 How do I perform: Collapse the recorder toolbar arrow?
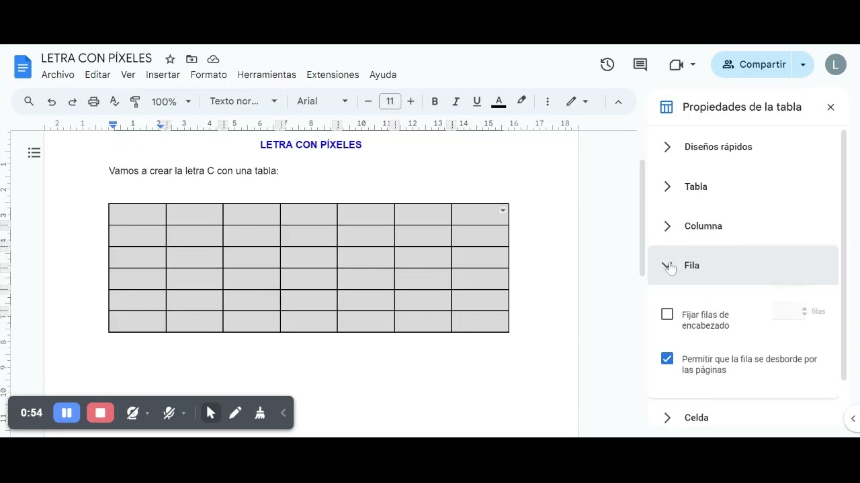(x=283, y=413)
